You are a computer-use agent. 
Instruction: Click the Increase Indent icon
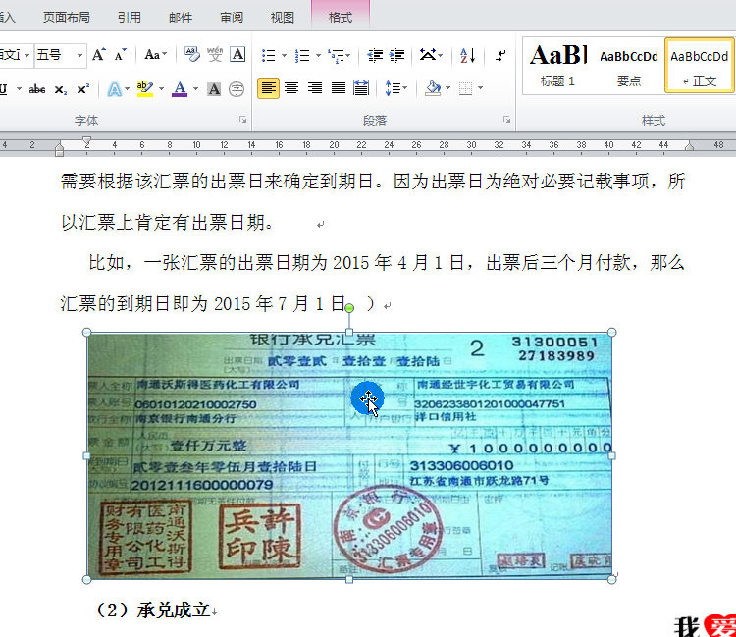click(397, 56)
